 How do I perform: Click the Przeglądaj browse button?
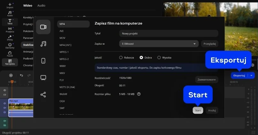[210, 44]
